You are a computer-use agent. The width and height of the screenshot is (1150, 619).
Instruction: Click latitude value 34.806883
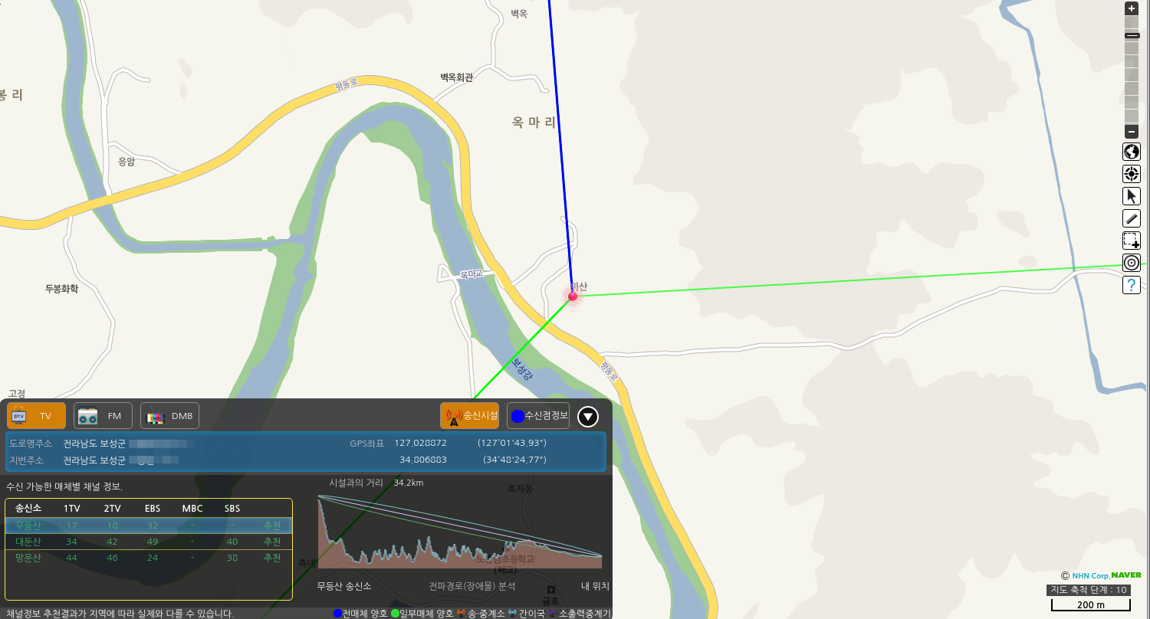(423, 460)
